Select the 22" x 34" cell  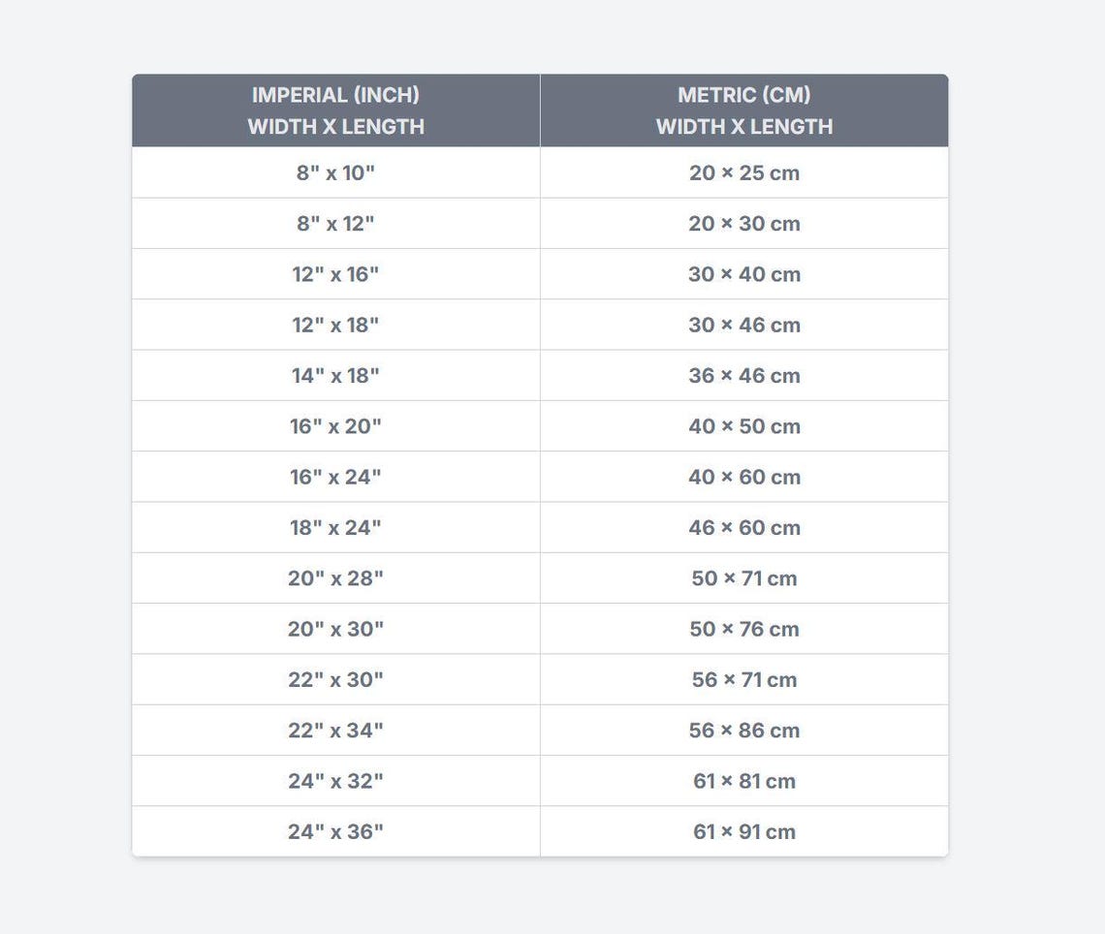tap(335, 731)
